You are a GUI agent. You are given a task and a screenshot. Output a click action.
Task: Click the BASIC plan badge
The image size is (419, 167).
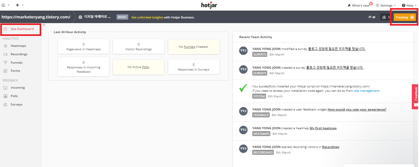click(122, 17)
